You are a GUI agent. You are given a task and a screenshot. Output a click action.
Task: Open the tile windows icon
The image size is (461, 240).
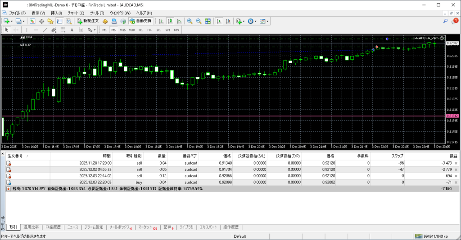coord(208,21)
